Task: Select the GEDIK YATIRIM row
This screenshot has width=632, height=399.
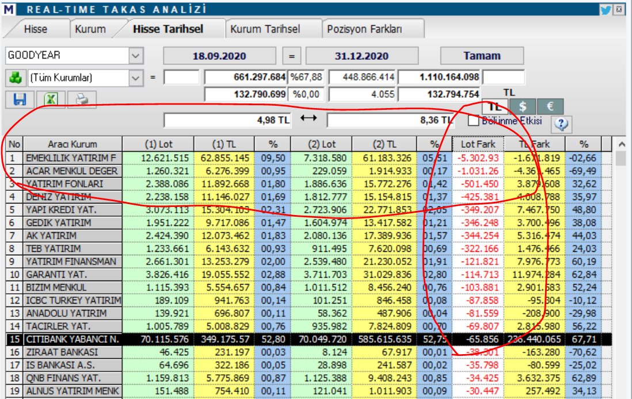Action: pyautogui.click(x=73, y=222)
